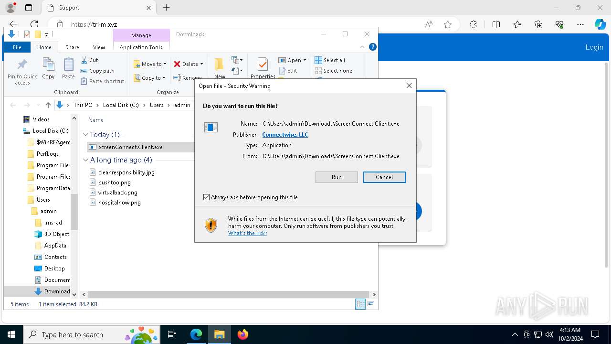Click Explorer Help question mark icon
Screen dimensions: 611x344
(373, 47)
